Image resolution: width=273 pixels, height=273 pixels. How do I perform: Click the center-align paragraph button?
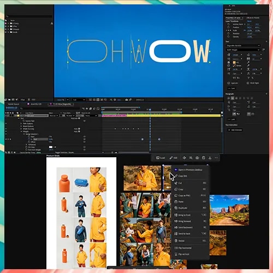233,98
